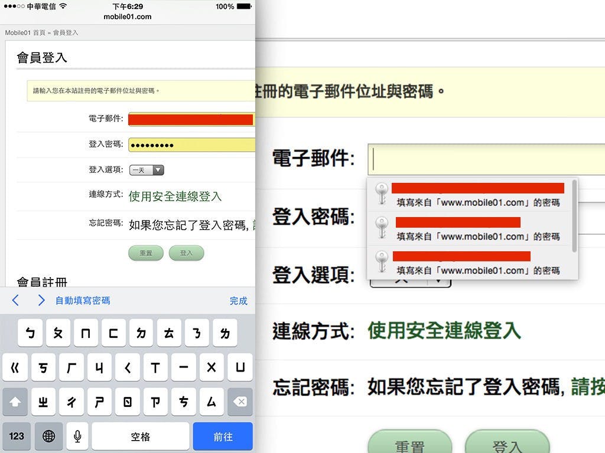605x453 pixels.
Task: Tap mobile01.com address bar
Action: tap(128, 17)
